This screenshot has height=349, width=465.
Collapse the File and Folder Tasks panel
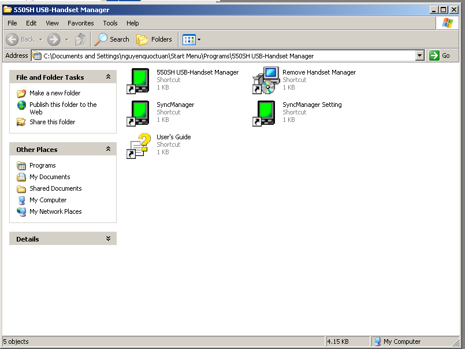(x=108, y=77)
